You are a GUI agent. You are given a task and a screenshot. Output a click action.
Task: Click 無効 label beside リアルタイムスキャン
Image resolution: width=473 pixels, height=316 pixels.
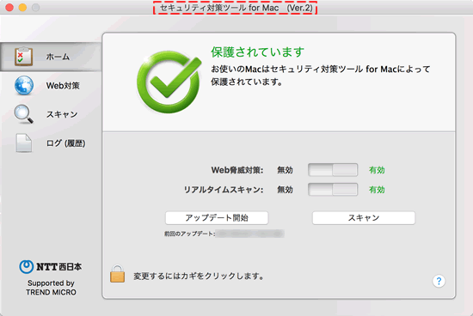pos(285,190)
